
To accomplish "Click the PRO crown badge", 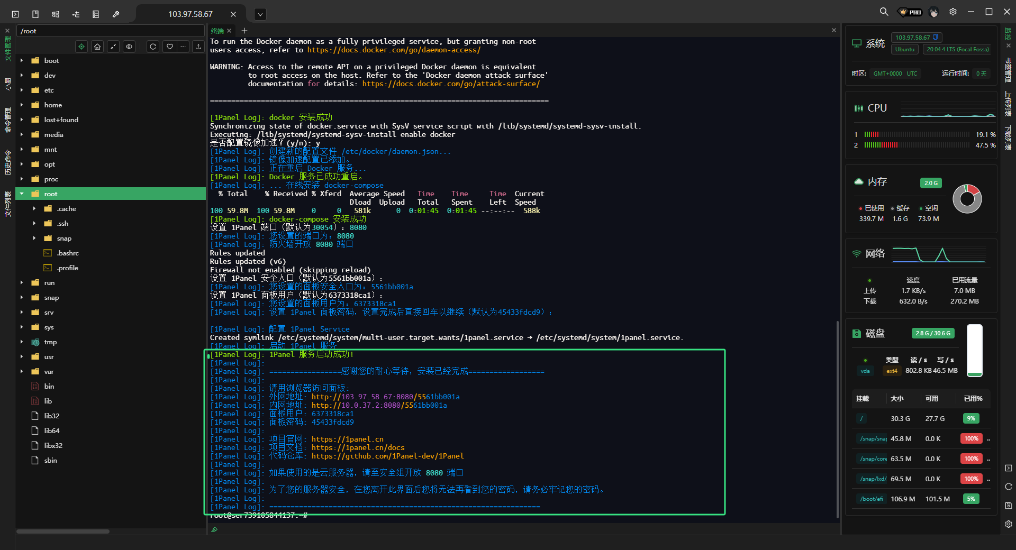I will [911, 12].
